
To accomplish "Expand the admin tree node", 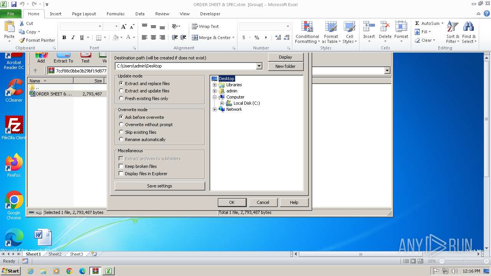I will point(215,91).
